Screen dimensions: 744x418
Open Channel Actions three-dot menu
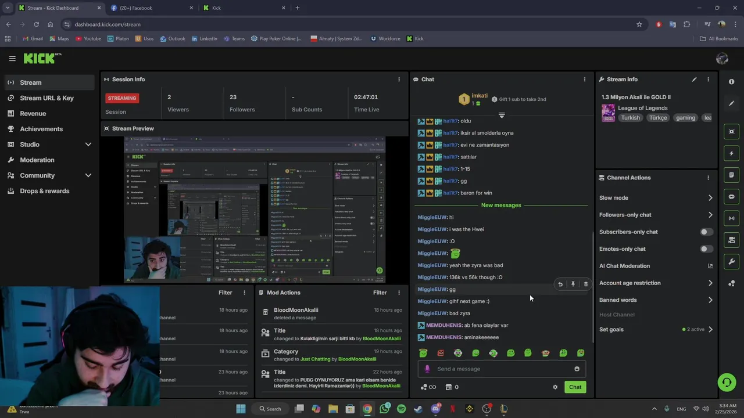coord(708,178)
